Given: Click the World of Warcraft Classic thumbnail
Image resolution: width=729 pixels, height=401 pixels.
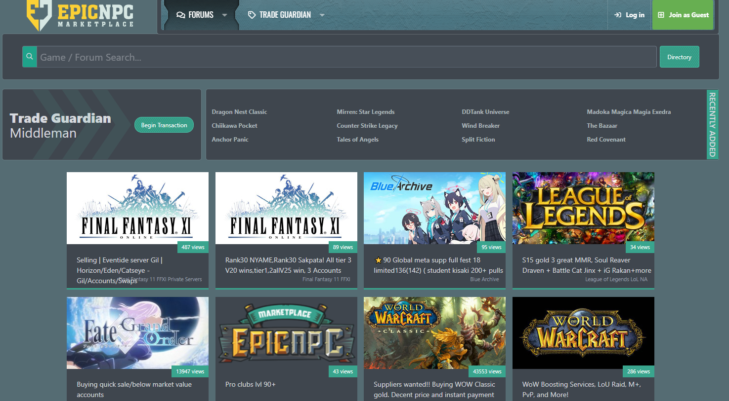Looking at the screenshot, I should pyautogui.click(x=434, y=332).
